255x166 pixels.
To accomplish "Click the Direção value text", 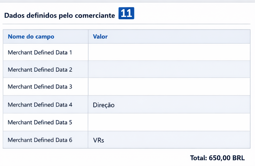I will (104, 105).
